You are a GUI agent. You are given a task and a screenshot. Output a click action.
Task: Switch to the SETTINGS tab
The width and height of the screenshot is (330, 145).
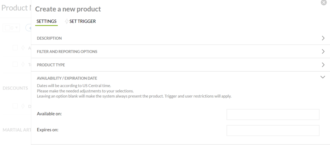pyautogui.click(x=46, y=21)
